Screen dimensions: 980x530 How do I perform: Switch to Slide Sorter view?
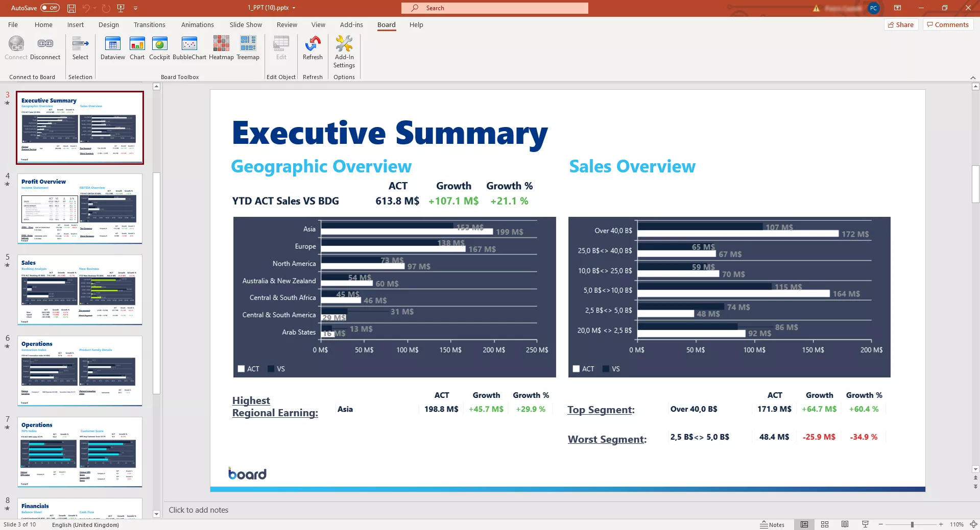tap(825, 524)
